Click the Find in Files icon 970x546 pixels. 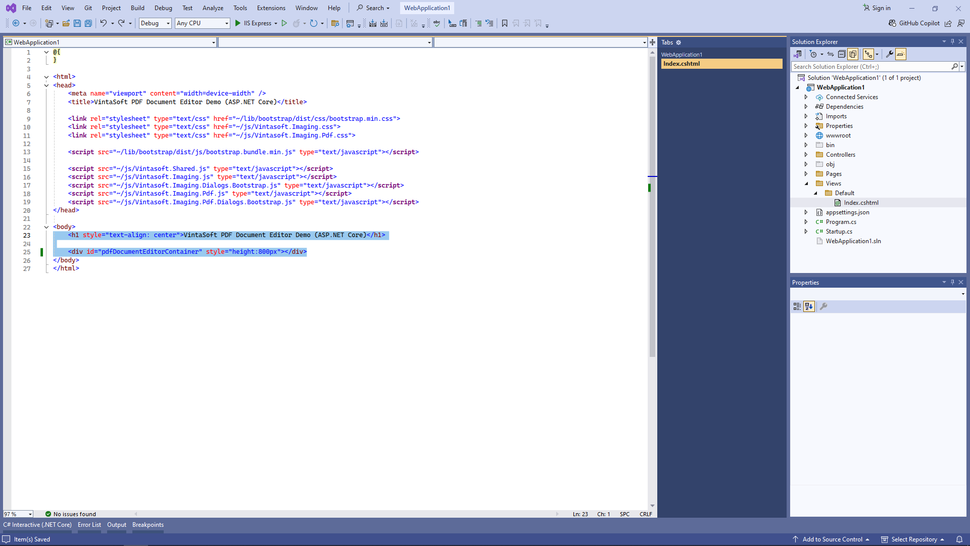tap(335, 23)
